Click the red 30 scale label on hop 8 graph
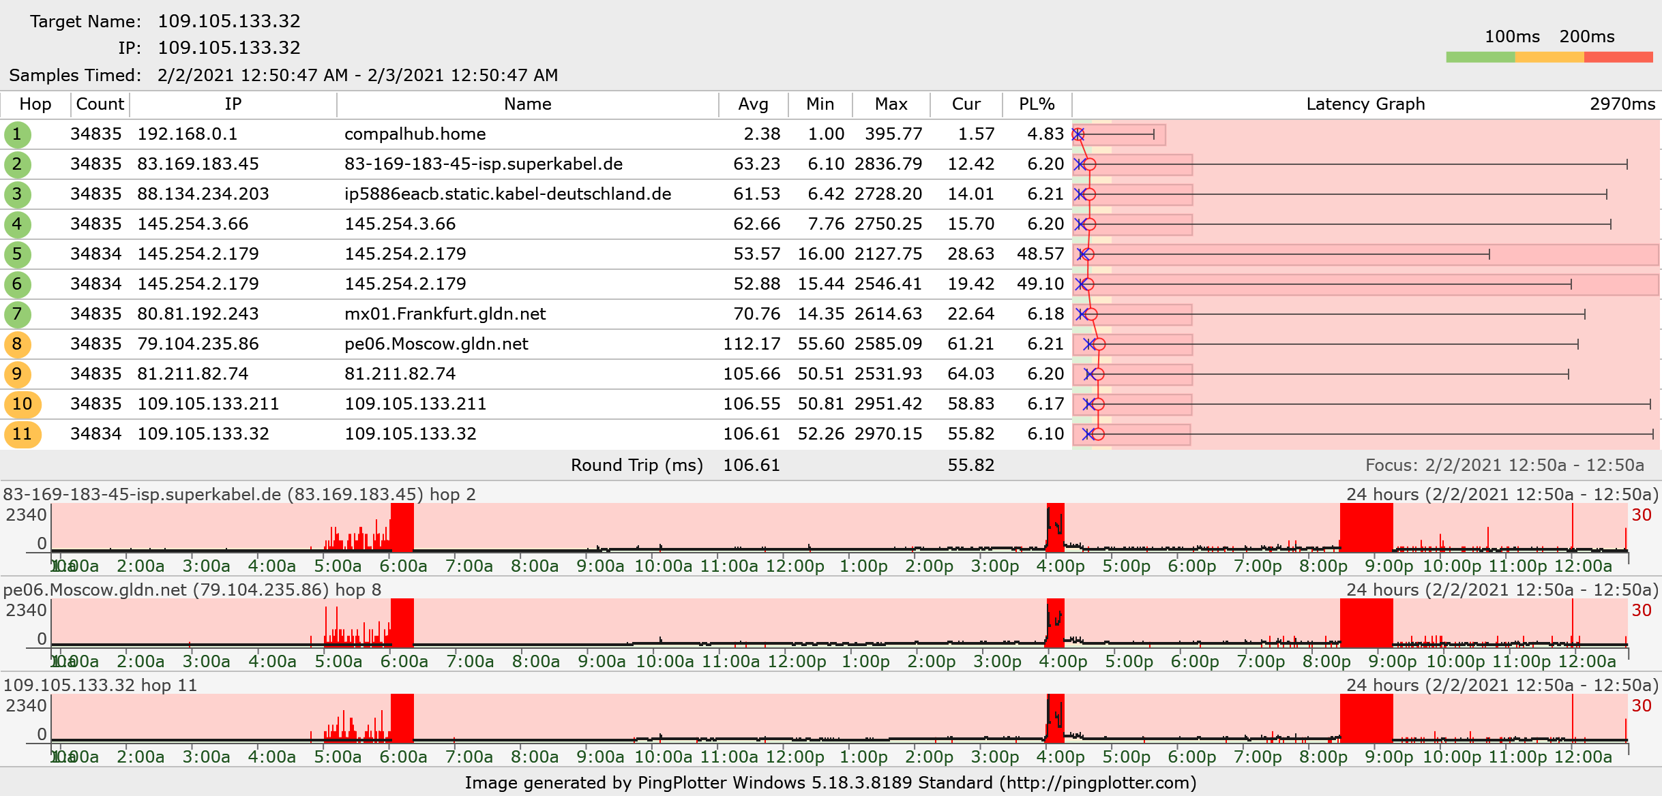 1642,611
